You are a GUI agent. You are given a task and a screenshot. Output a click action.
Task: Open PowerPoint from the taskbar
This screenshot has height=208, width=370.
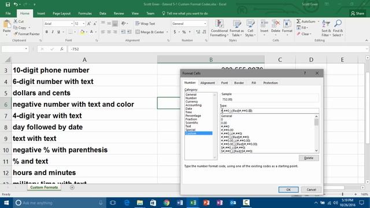[x=206, y=203]
